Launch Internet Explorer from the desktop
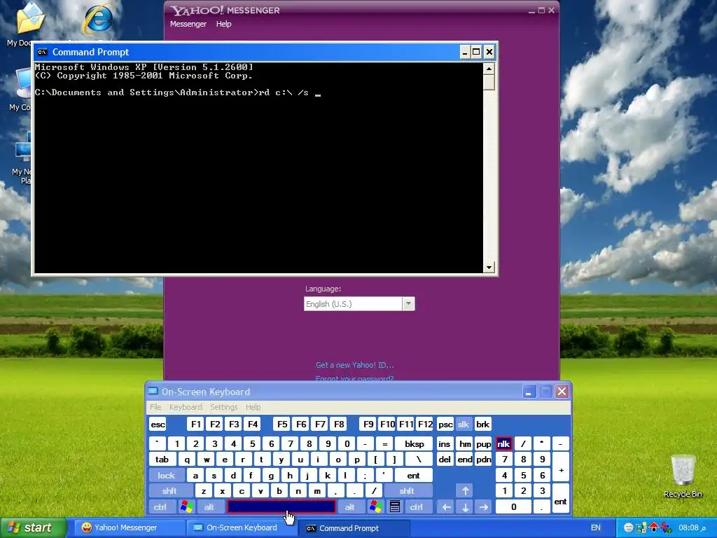 tap(99, 19)
